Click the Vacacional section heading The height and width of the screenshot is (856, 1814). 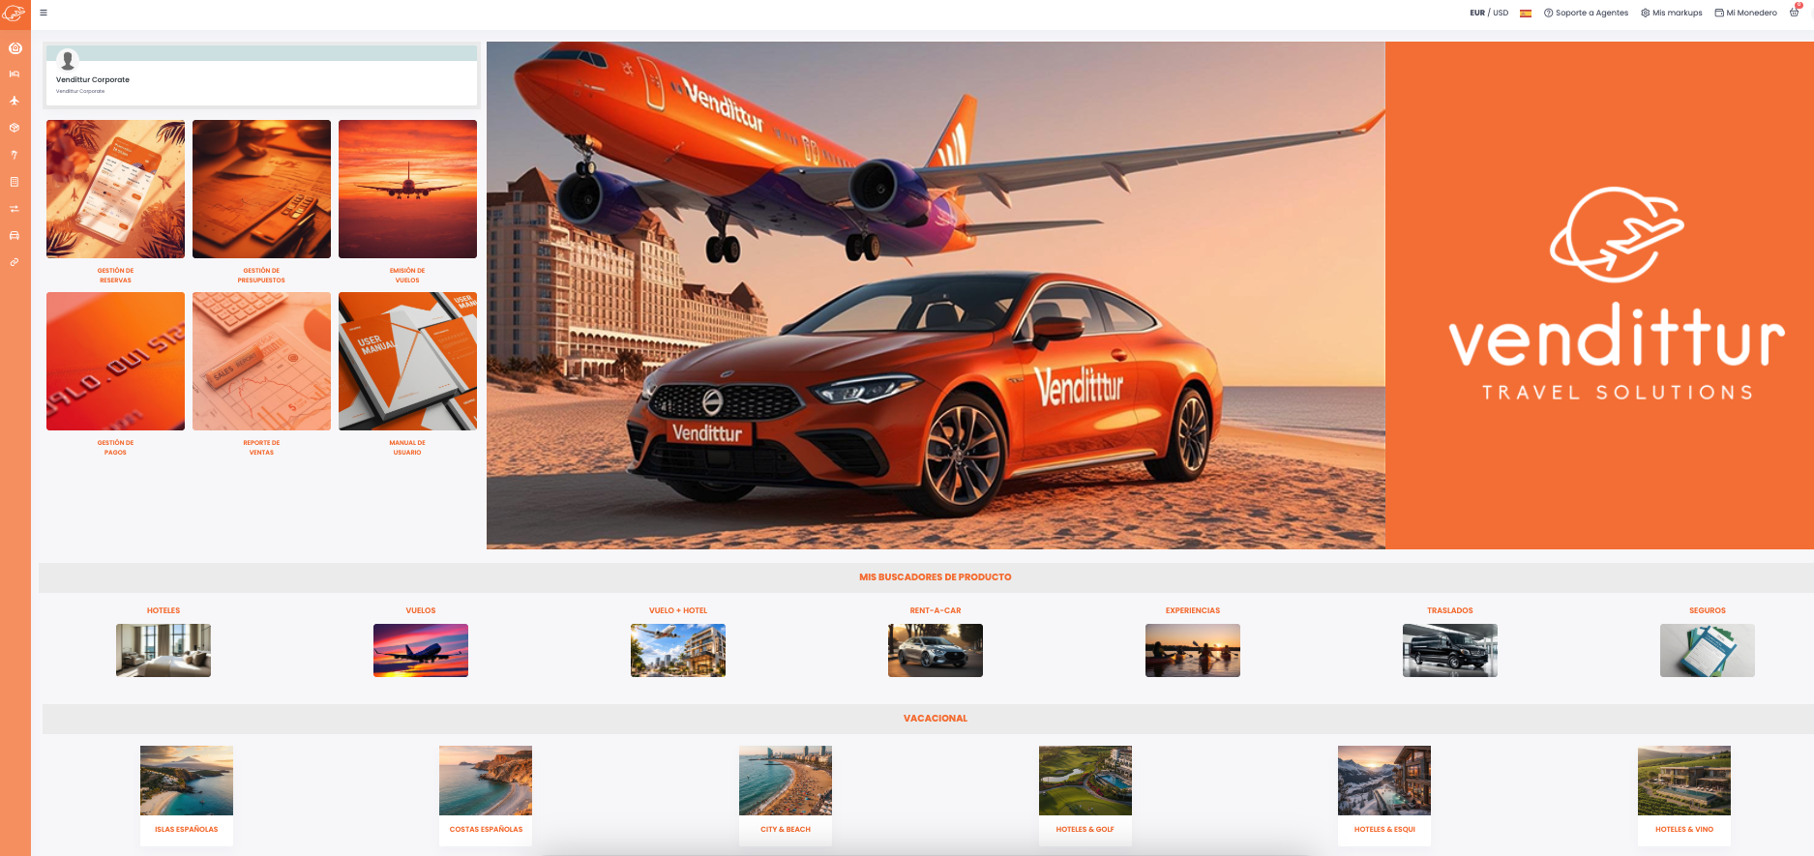pos(936,719)
